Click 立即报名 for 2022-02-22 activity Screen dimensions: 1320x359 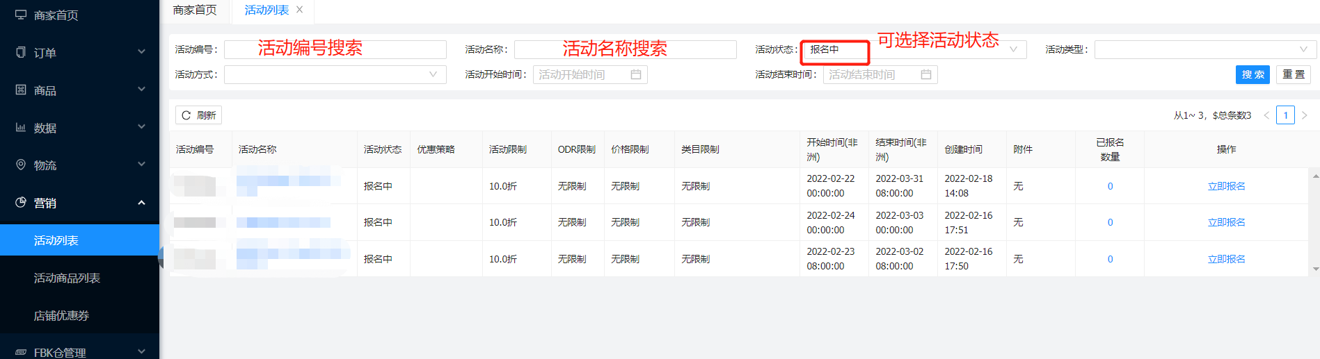pos(1226,186)
